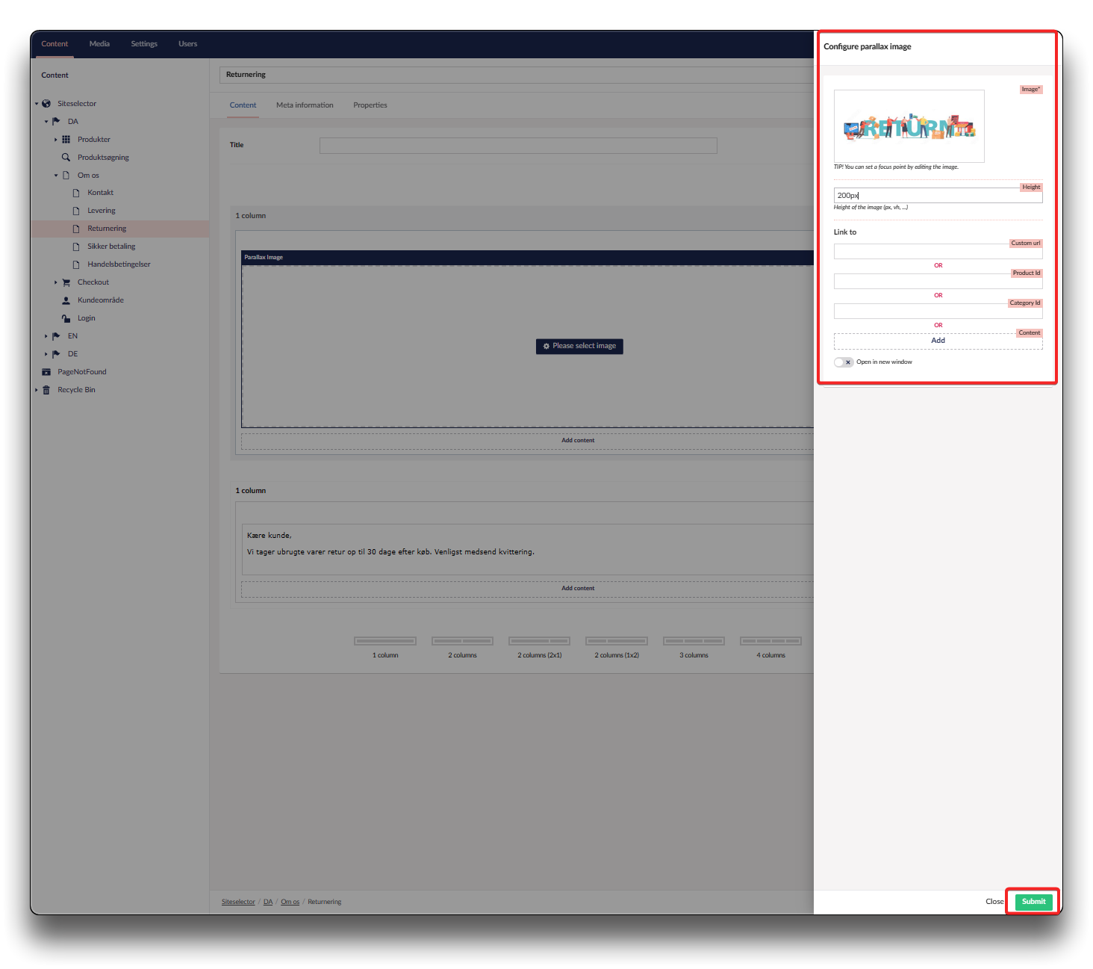Select the 1 column layout icon
The image size is (1093, 969).
[x=385, y=641]
